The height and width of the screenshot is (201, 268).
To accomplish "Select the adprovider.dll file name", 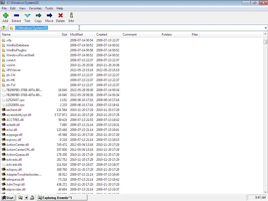I will click(16, 189).
